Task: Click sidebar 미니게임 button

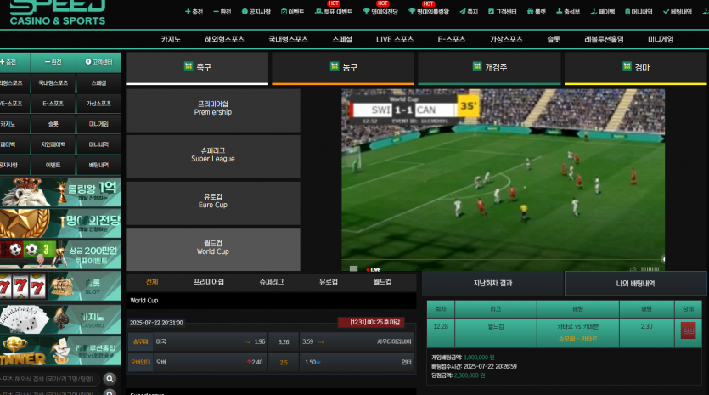Action: pyautogui.click(x=99, y=124)
